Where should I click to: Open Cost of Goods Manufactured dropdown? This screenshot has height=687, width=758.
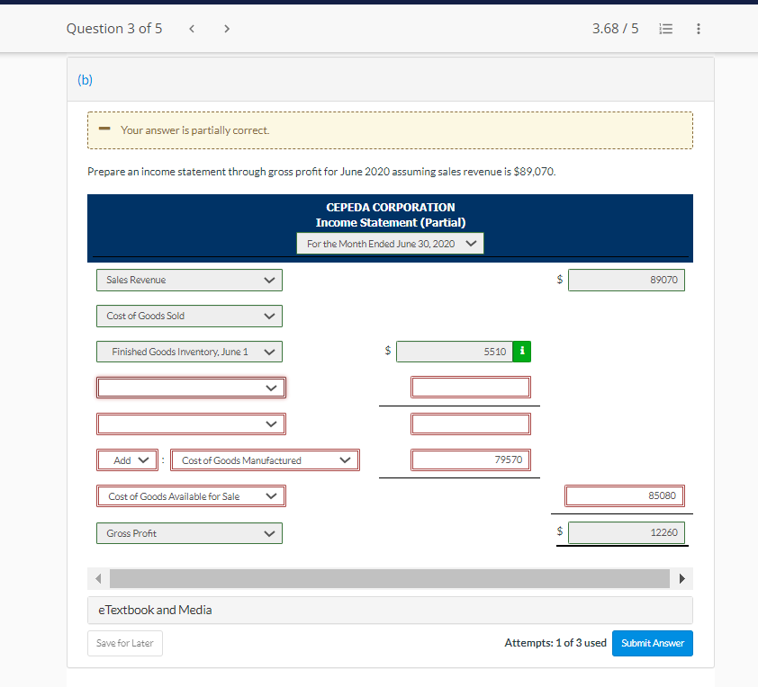click(x=265, y=460)
